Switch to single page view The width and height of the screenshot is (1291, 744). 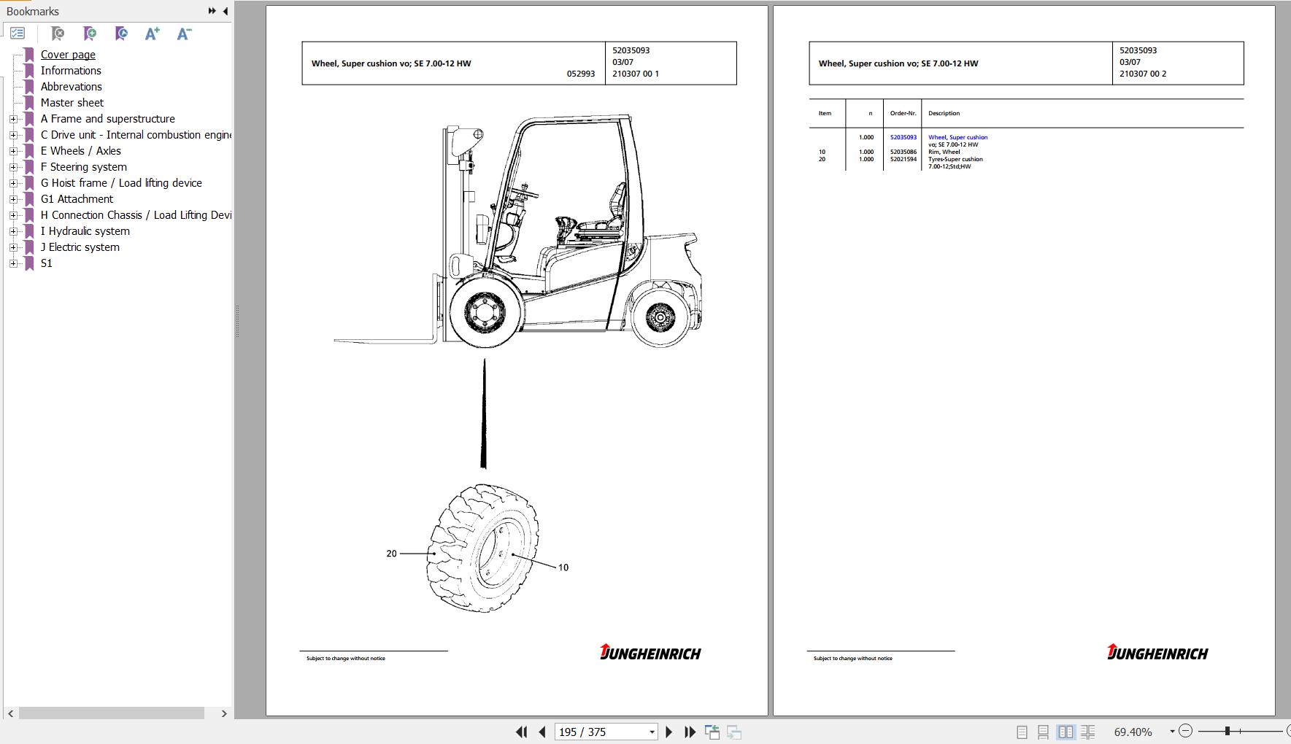1022,732
